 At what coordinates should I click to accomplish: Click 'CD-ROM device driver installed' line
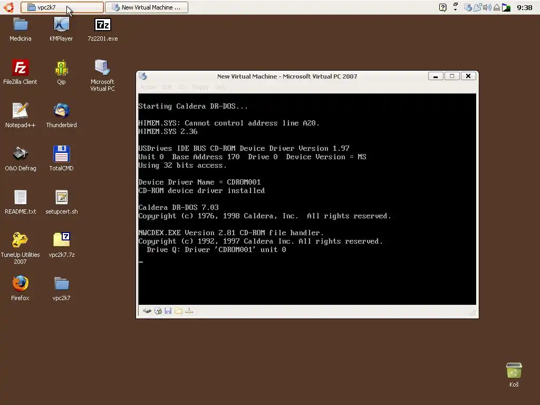[x=201, y=190]
